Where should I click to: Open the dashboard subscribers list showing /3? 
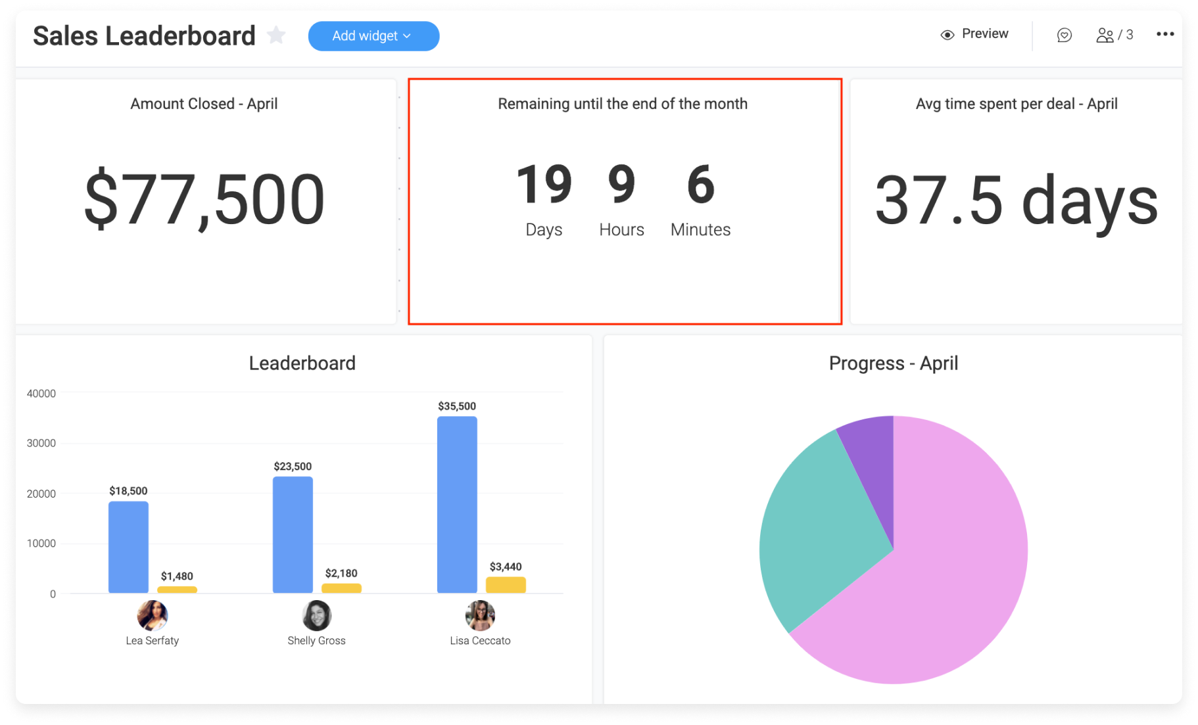click(x=1113, y=35)
